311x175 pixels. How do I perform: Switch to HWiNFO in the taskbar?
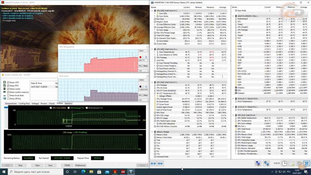point(131,172)
